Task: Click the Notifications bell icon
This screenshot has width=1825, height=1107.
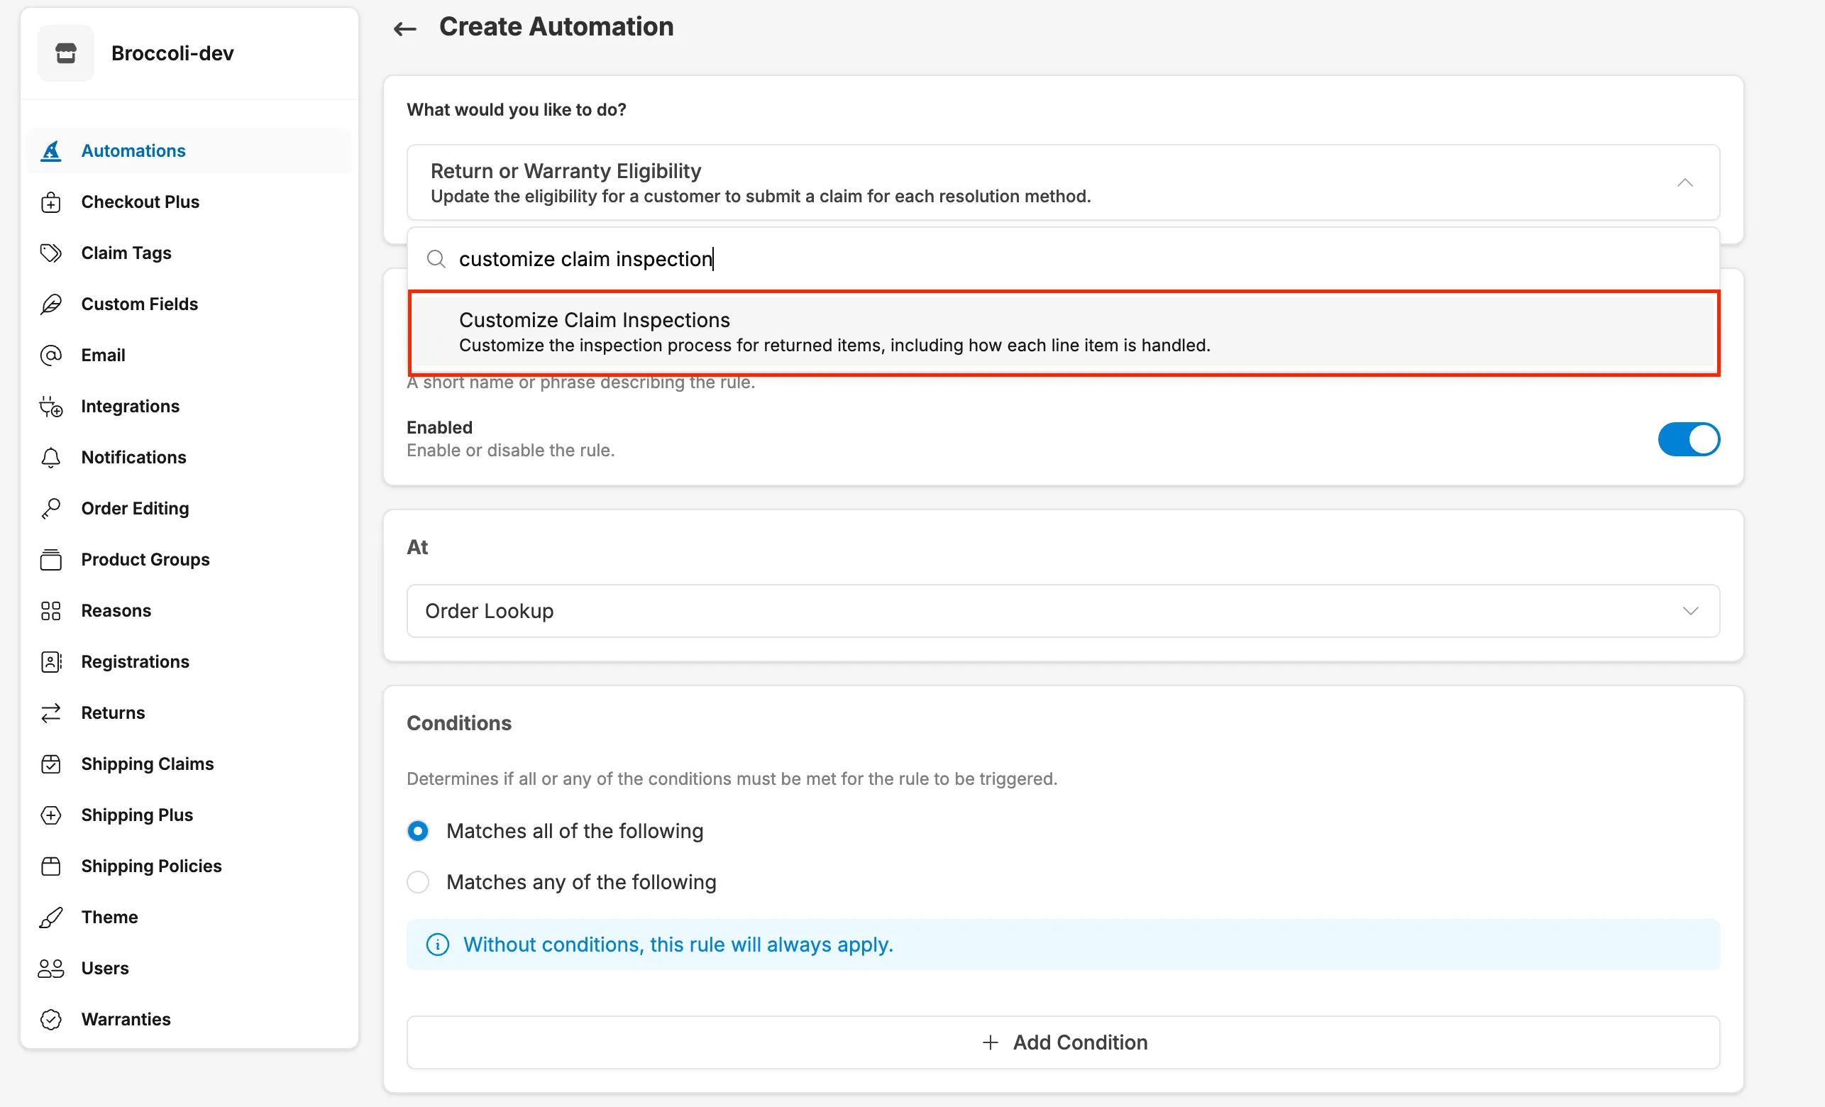Action: pos(50,458)
